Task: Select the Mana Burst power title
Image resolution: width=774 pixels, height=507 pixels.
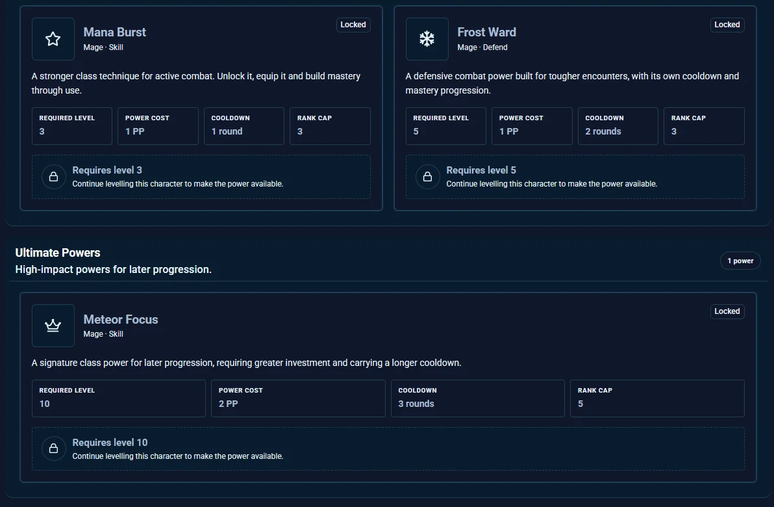Action: 114,32
